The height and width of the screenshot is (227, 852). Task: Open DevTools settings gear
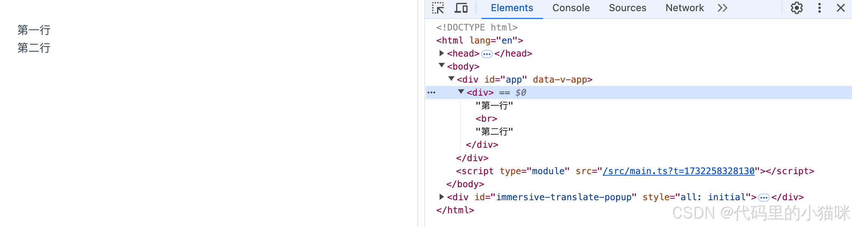[x=797, y=8]
